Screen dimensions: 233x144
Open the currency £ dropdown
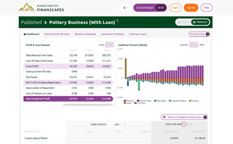125,8
